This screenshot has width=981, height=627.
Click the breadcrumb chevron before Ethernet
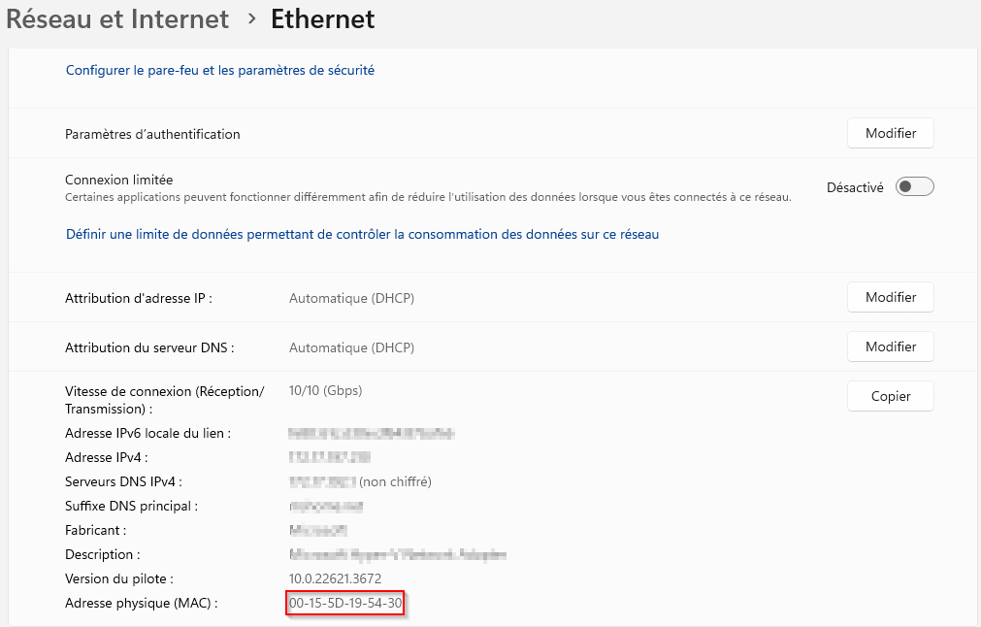pos(251,18)
